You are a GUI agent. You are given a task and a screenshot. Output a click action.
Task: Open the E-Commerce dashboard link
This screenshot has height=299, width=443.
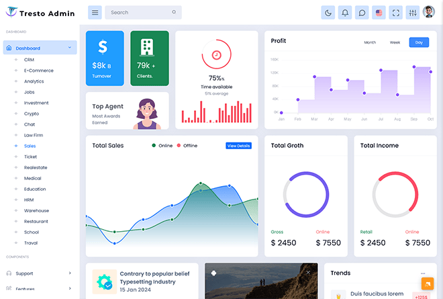[x=38, y=71]
